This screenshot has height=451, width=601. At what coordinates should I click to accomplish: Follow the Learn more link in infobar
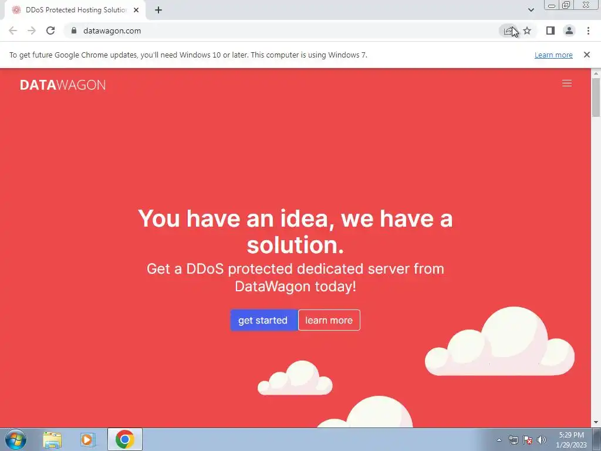(x=553, y=55)
